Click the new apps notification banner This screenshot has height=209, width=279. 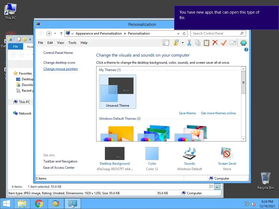(x=226, y=18)
